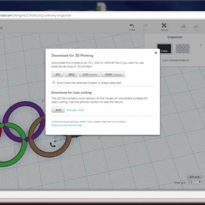Click the Inspector help question mark

(x=200, y=46)
